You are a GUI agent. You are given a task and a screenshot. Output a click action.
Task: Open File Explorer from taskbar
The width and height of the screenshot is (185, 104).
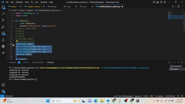click(x=102, y=101)
